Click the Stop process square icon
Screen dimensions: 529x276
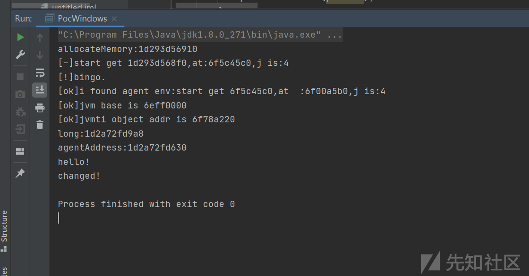coord(20,77)
